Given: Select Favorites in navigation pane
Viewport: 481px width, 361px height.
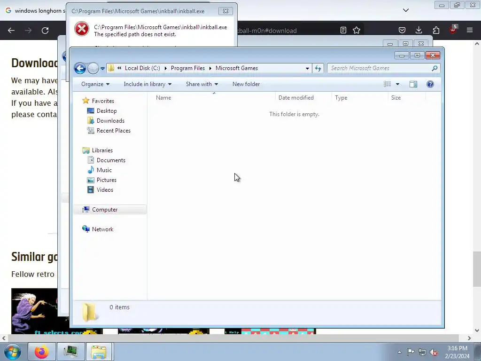Looking at the screenshot, I should pos(103,101).
